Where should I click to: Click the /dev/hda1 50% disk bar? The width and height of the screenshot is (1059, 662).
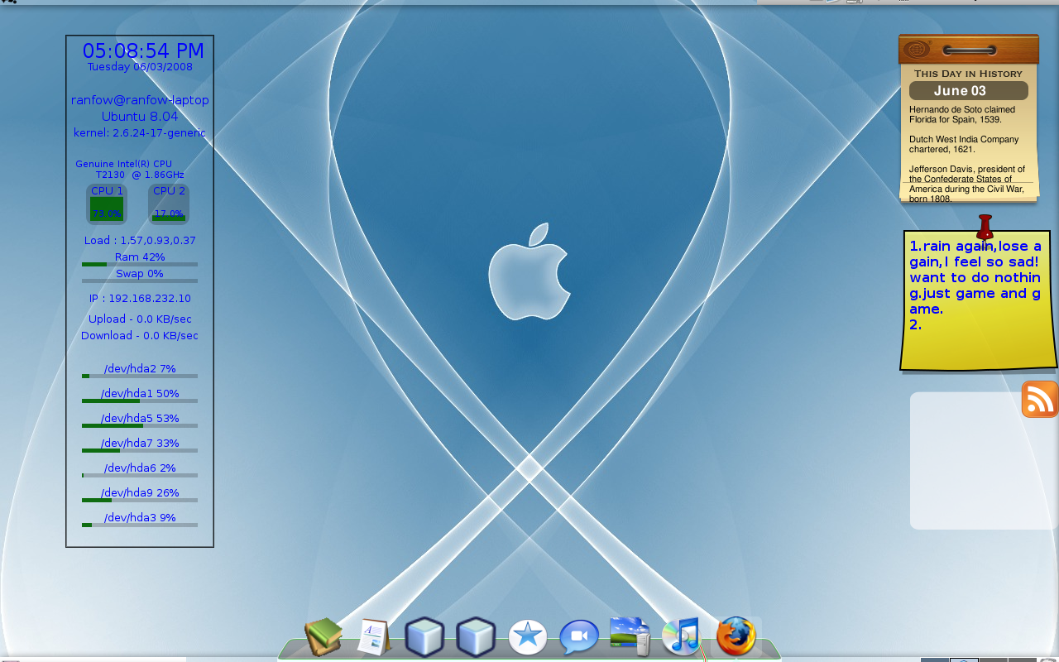point(140,401)
